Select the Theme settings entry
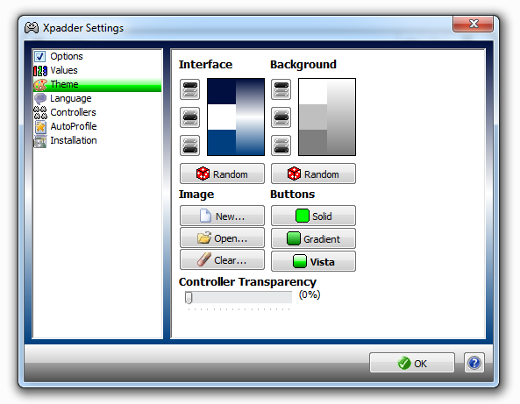The width and height of the screenshot is (520, 404). pyautogui.click(x=97, y=84)
